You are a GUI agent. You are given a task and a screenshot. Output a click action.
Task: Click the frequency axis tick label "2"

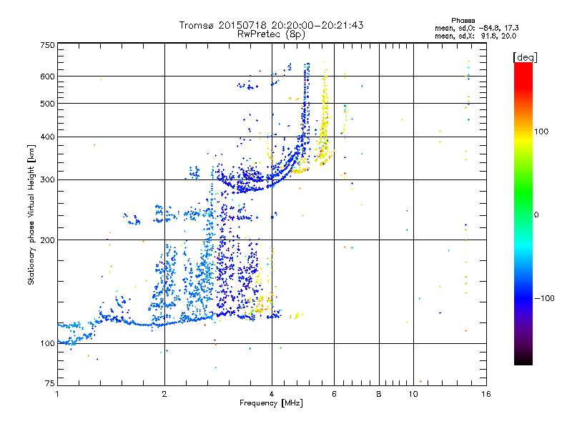pos(164,394)
